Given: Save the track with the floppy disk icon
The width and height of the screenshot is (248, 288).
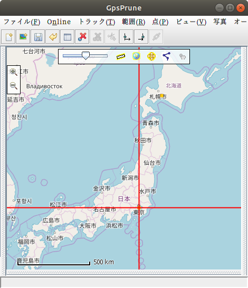Looking at the screenshot, I should [x=38, y=37].
